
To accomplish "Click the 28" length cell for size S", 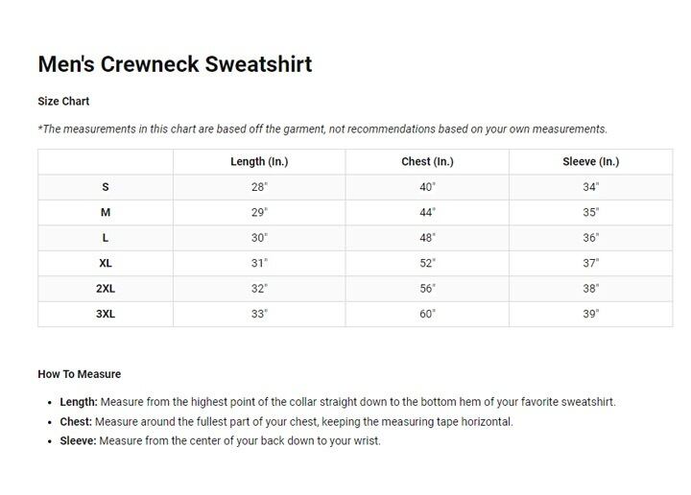I will [x=259, y=187].
